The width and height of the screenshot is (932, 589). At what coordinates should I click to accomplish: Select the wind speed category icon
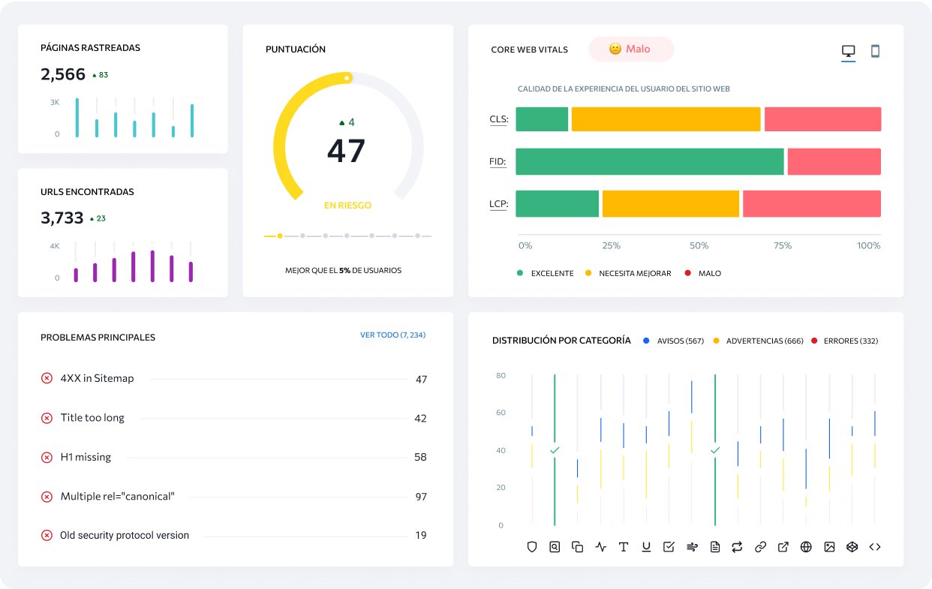(692, 547)
